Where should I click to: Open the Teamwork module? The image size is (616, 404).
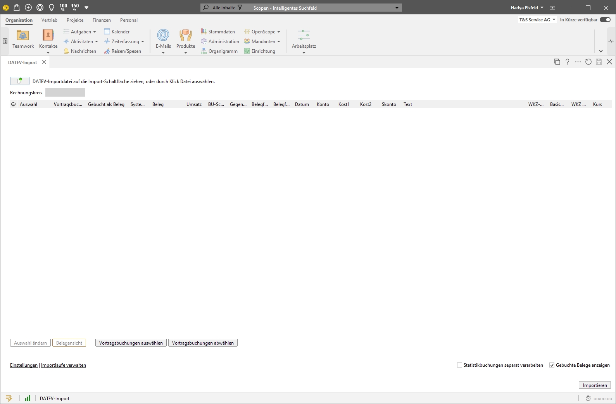click(x=23, y=39)
